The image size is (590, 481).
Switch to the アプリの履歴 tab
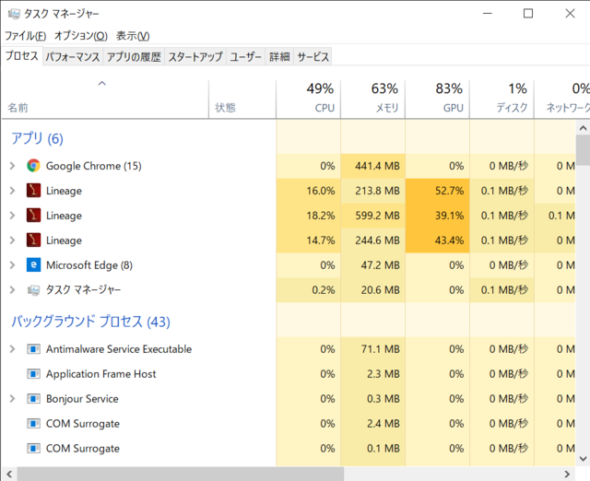point(134,57)
